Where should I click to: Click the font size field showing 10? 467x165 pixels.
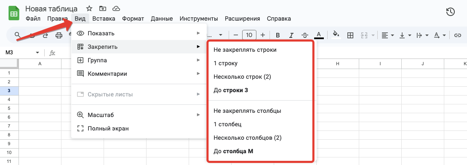[249, 35]
